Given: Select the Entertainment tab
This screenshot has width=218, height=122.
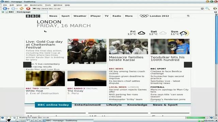Looking at the screenshot, I should 88,105.
